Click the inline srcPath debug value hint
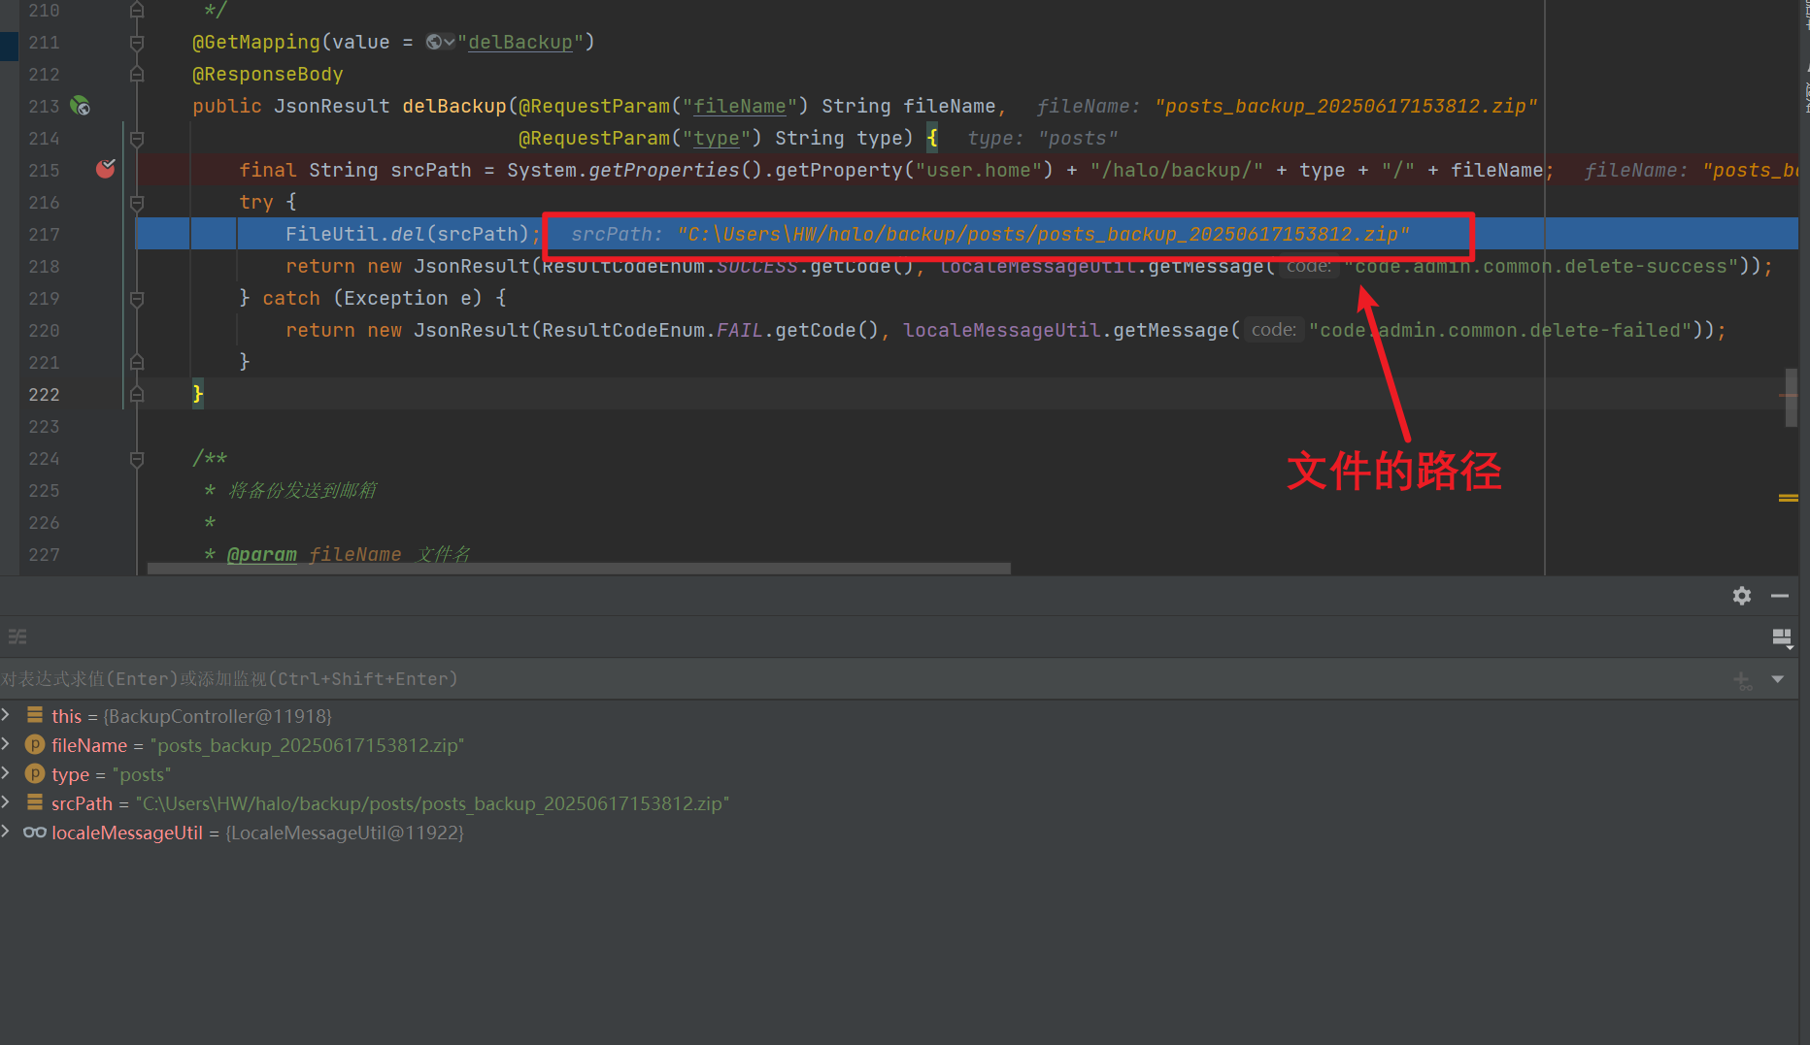The image size is (1810, 1045). coord(989,234)
